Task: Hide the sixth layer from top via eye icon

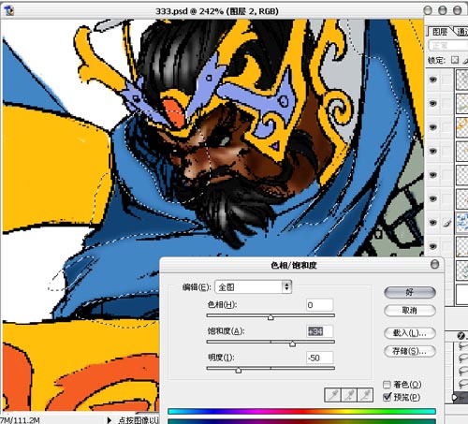Action: [432, 198]
